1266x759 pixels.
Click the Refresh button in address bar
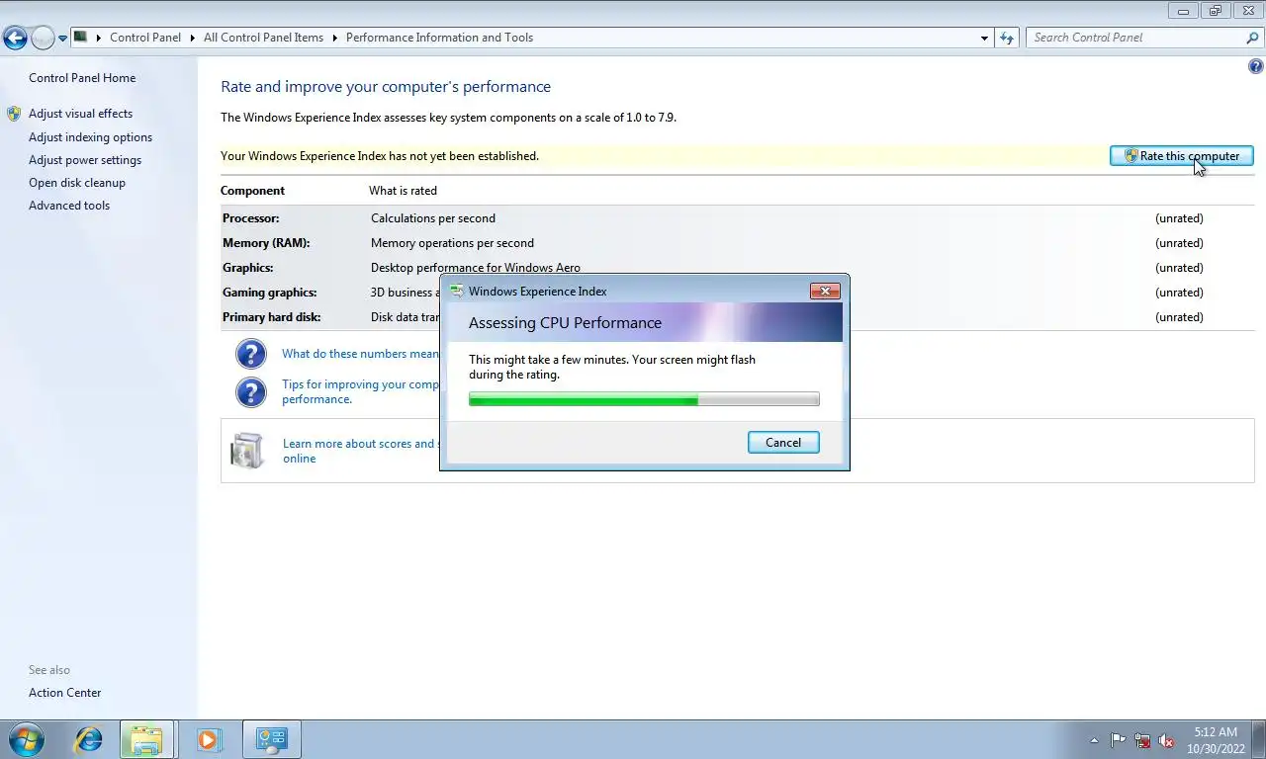pos(1007,38)
